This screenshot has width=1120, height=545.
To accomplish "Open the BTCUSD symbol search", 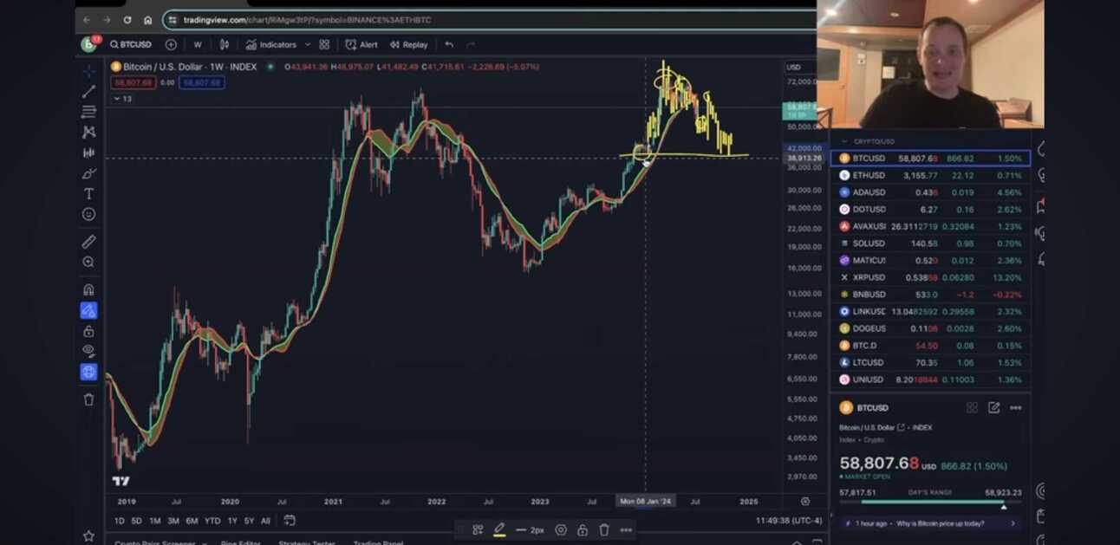I will 130,44.
